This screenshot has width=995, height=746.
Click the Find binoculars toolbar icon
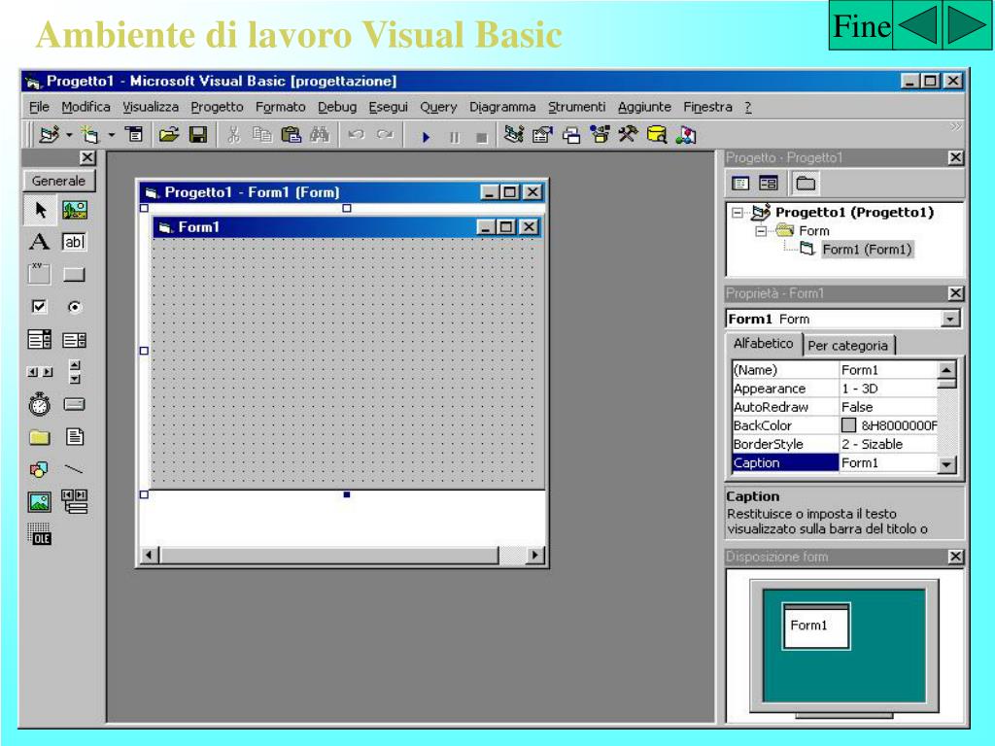[x=319, y=135]
